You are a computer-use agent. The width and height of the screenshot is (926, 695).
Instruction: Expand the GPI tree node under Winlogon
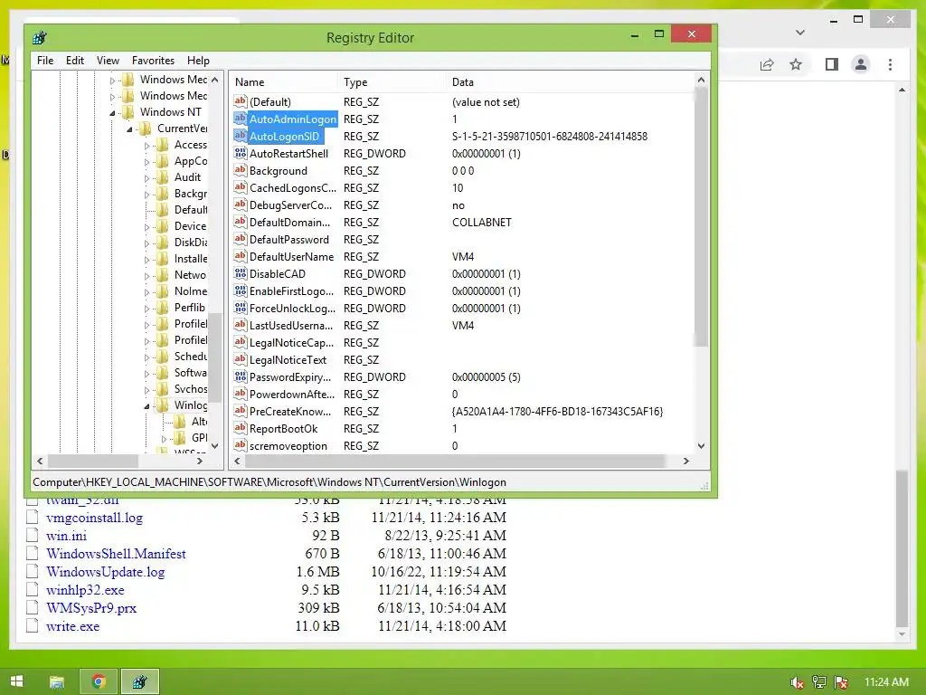165,439
